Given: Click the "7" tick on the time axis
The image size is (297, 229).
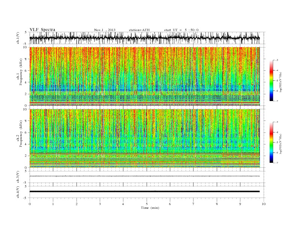Looking at the screenshot, I should click(x=193, y=204).
